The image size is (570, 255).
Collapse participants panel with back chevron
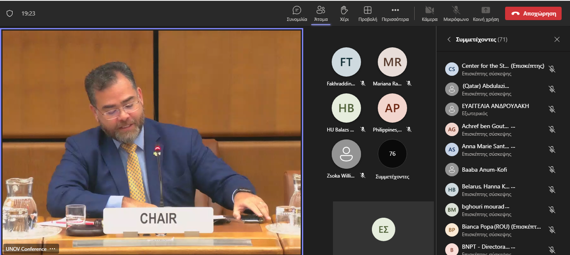tap(449, 39)
